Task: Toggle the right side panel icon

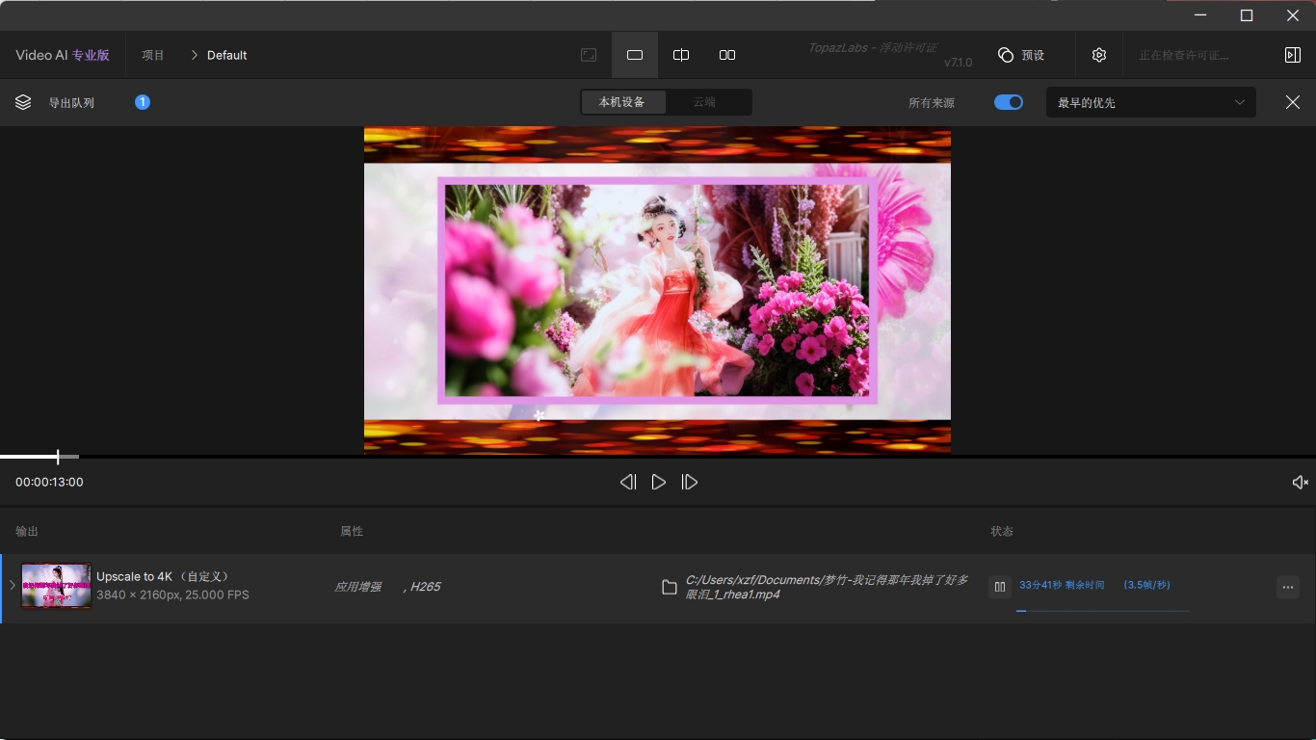Action: pyautogui.click(x=1293, y=55)
